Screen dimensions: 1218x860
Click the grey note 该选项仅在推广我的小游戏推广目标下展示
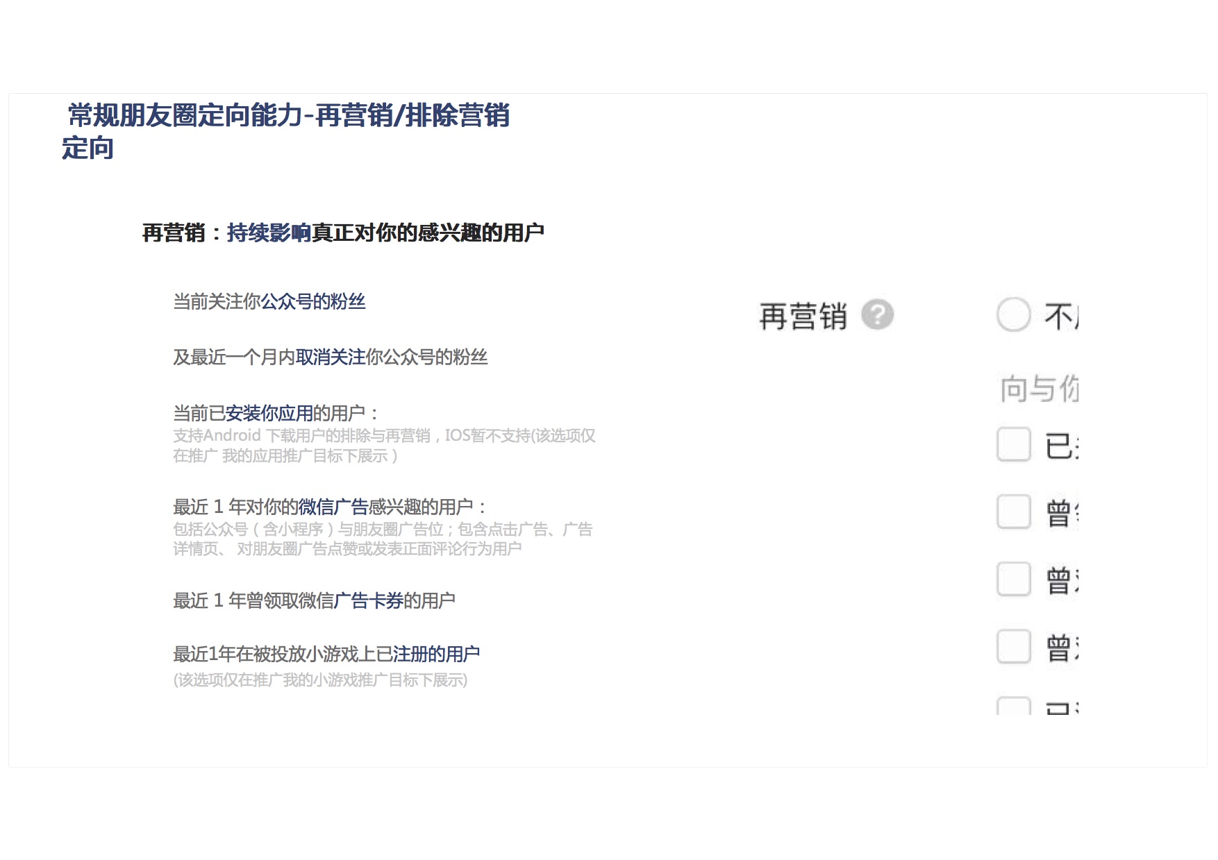coord(320,680)
